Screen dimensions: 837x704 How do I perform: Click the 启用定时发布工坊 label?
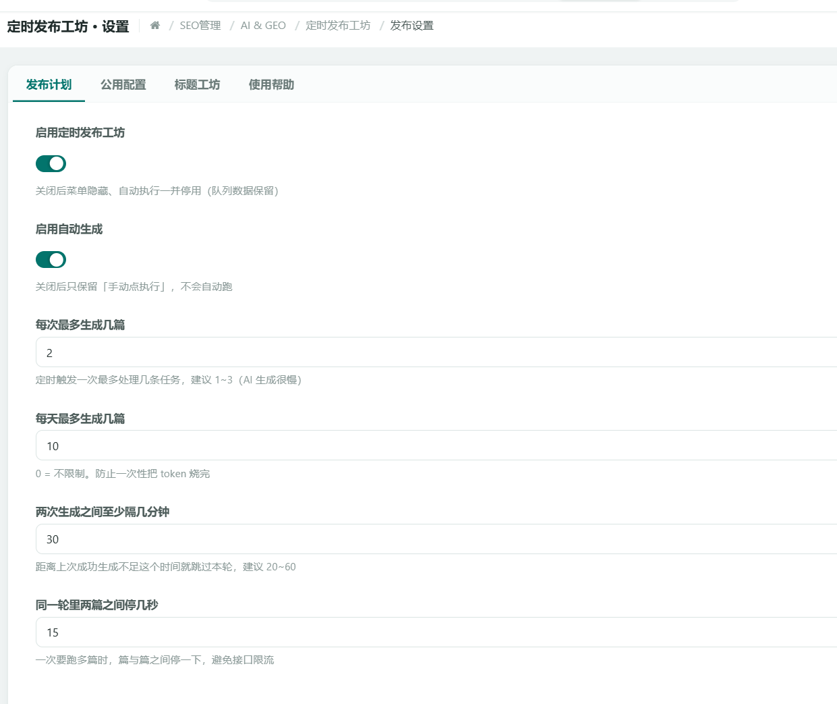80,132
